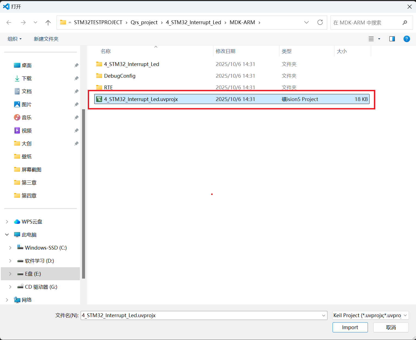Select the DebugConfig folder
The height and width of the screenshot is (340, 416).
232,76
